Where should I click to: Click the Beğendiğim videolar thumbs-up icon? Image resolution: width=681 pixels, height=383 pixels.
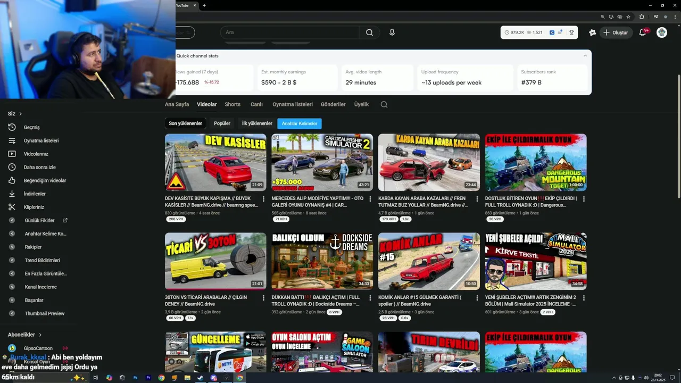pos(12,180)
